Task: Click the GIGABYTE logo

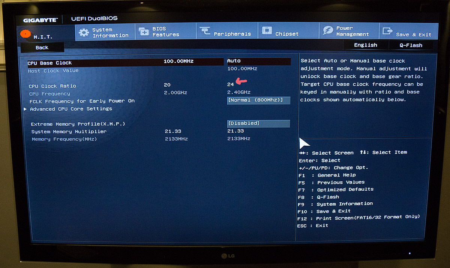Action: (40, 19)
